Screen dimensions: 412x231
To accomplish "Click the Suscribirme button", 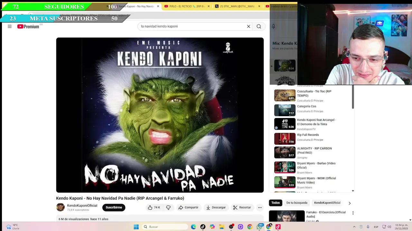I will click(114, 208).
